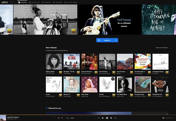Open the Terre Promise album cover

(x=125, y=62)
